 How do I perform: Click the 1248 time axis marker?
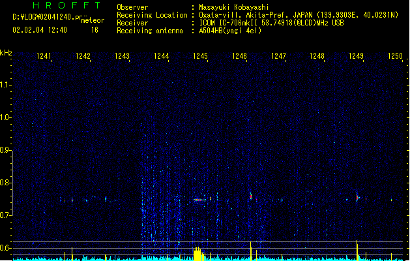(317, 55)
